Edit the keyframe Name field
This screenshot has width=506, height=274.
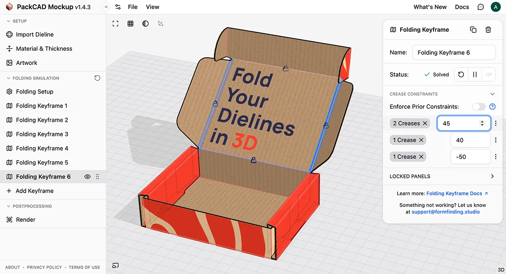[x=454, y=53]
